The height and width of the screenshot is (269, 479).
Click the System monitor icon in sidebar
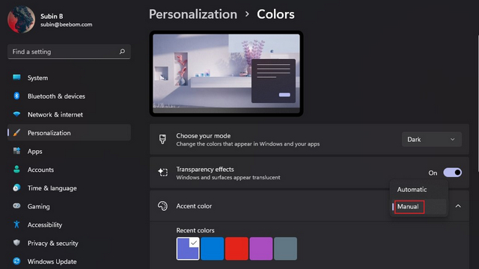[x=16, y=78]
